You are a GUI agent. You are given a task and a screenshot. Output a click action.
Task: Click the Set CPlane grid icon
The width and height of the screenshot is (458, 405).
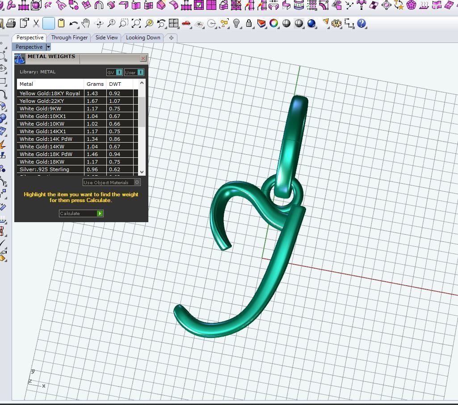(x=199, y=24)
